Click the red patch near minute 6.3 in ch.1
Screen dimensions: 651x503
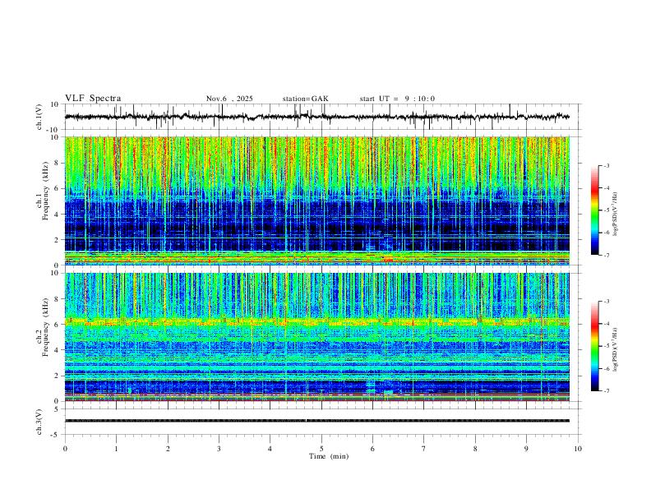[x=388, y=260]
